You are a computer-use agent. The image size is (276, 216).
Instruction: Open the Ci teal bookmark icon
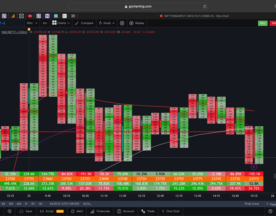pyautogui.click(x=56, y=16)
